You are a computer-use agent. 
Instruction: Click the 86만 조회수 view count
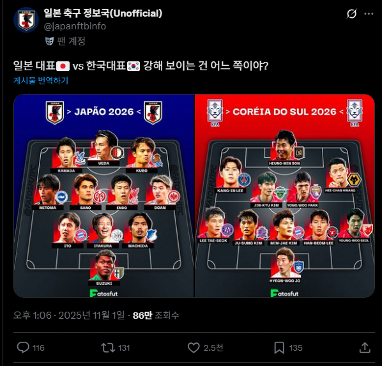pos(156,316)
